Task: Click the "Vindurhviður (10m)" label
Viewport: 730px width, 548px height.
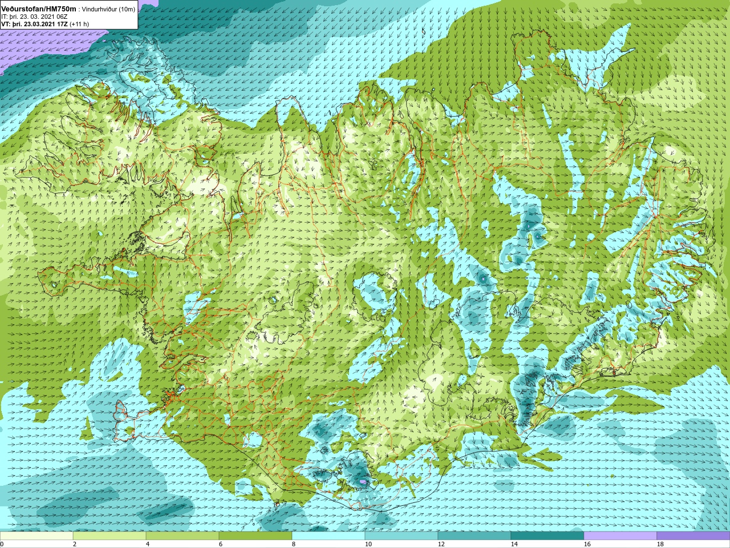Action: coord(109,9)
